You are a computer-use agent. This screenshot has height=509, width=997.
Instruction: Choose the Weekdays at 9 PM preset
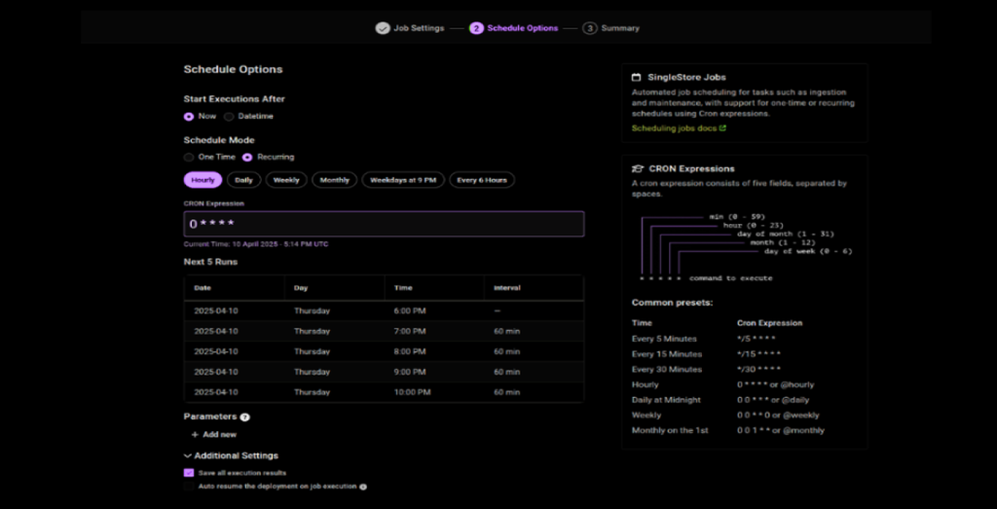[x=403, y=180]
